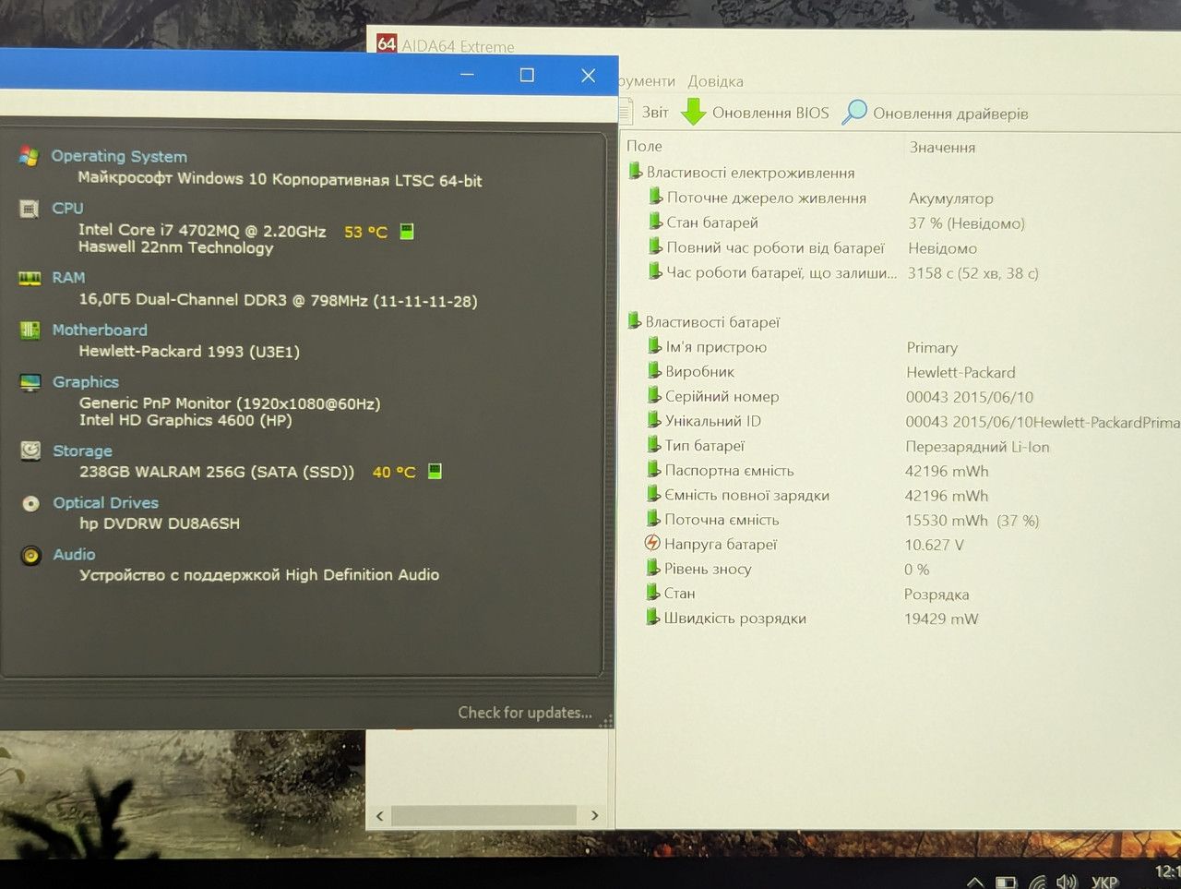This screenshot has height=889, width=1181.
Task: Select the Audio speaker icon
Action: [31, 555]
